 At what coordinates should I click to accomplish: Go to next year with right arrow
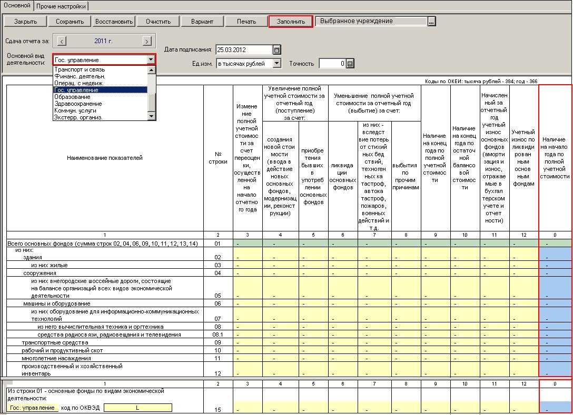(x=147, y=41)
